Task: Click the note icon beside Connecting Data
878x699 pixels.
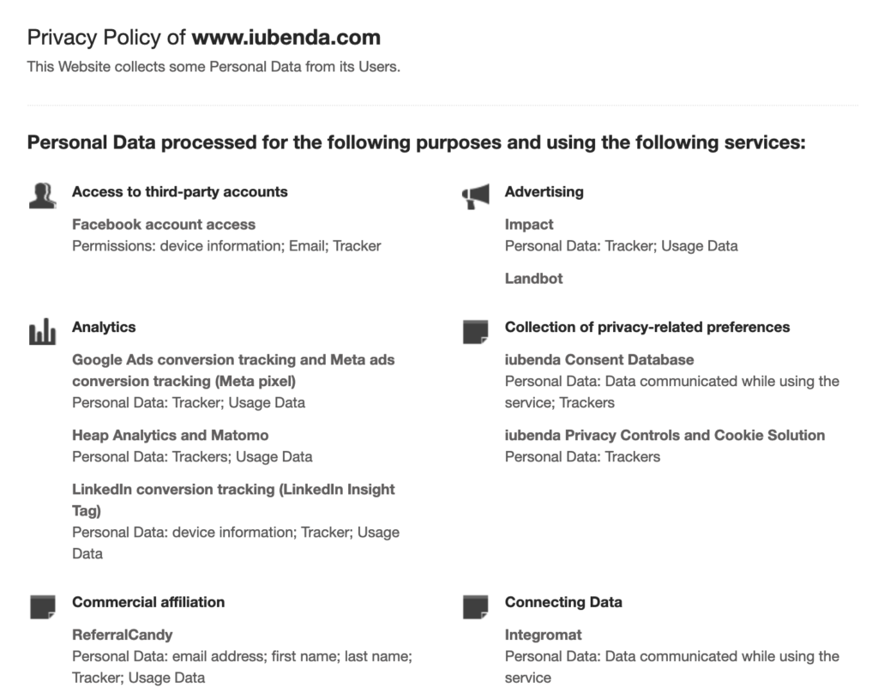Action: (x=475, y=606)
